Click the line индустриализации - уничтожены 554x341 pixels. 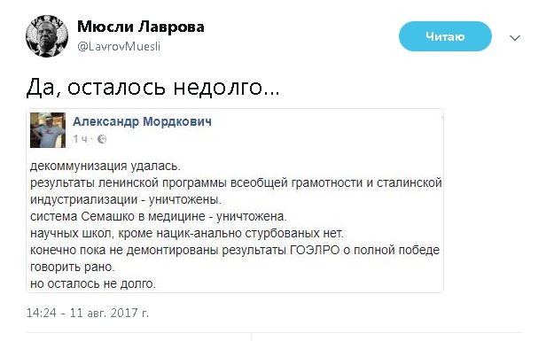126,200
